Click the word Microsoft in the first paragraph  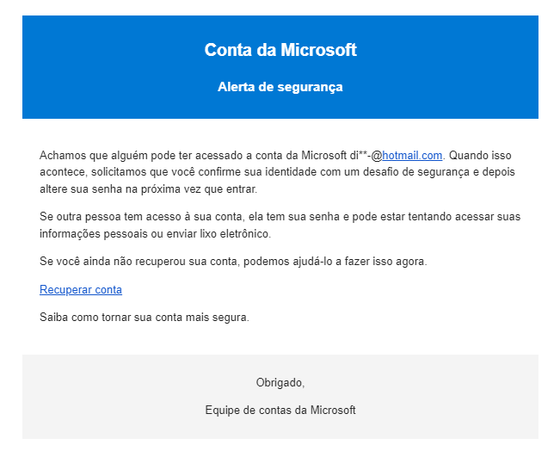click(324, 156)
